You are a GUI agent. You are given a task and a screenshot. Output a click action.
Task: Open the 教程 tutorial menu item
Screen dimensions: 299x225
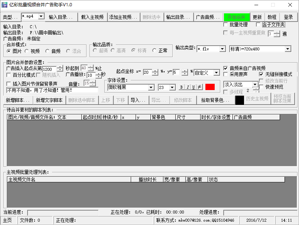272,17
